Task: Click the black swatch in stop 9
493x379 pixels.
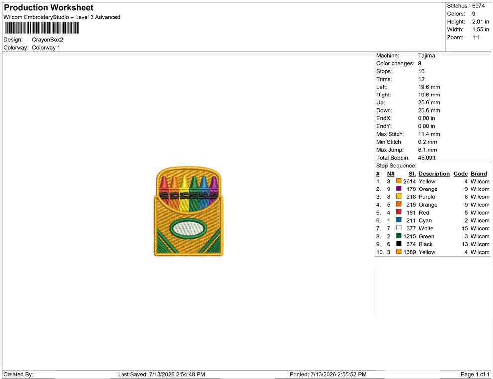Action: (399, 244)
